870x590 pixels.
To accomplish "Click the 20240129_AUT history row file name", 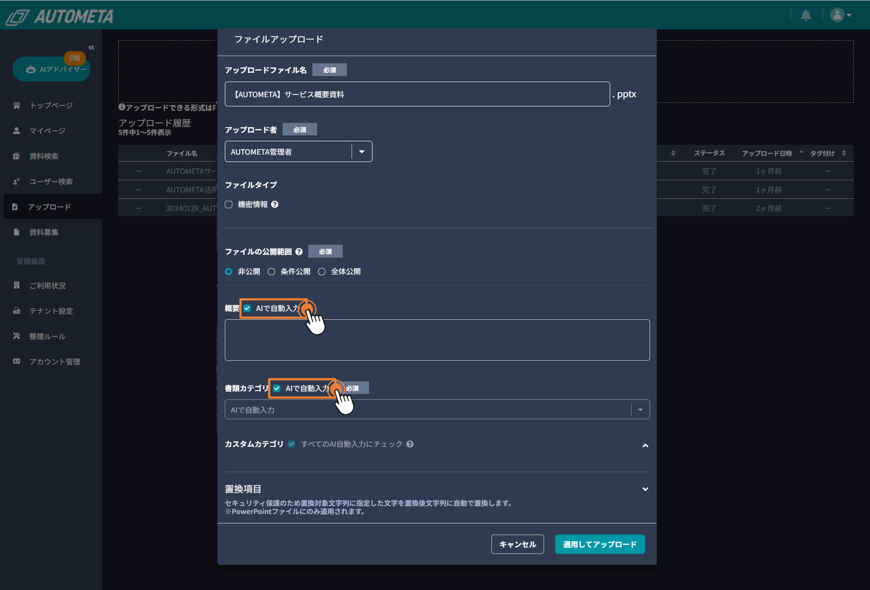I will [191, 208].
